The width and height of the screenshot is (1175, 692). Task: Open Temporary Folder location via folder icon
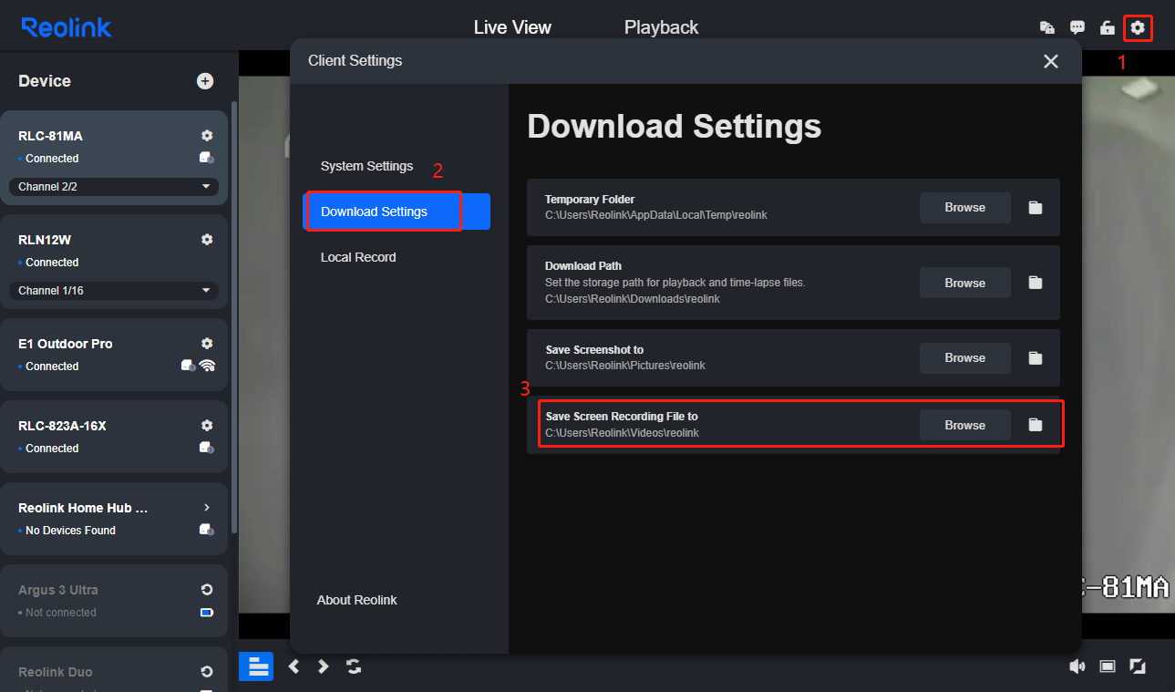tap(1036, 208)
